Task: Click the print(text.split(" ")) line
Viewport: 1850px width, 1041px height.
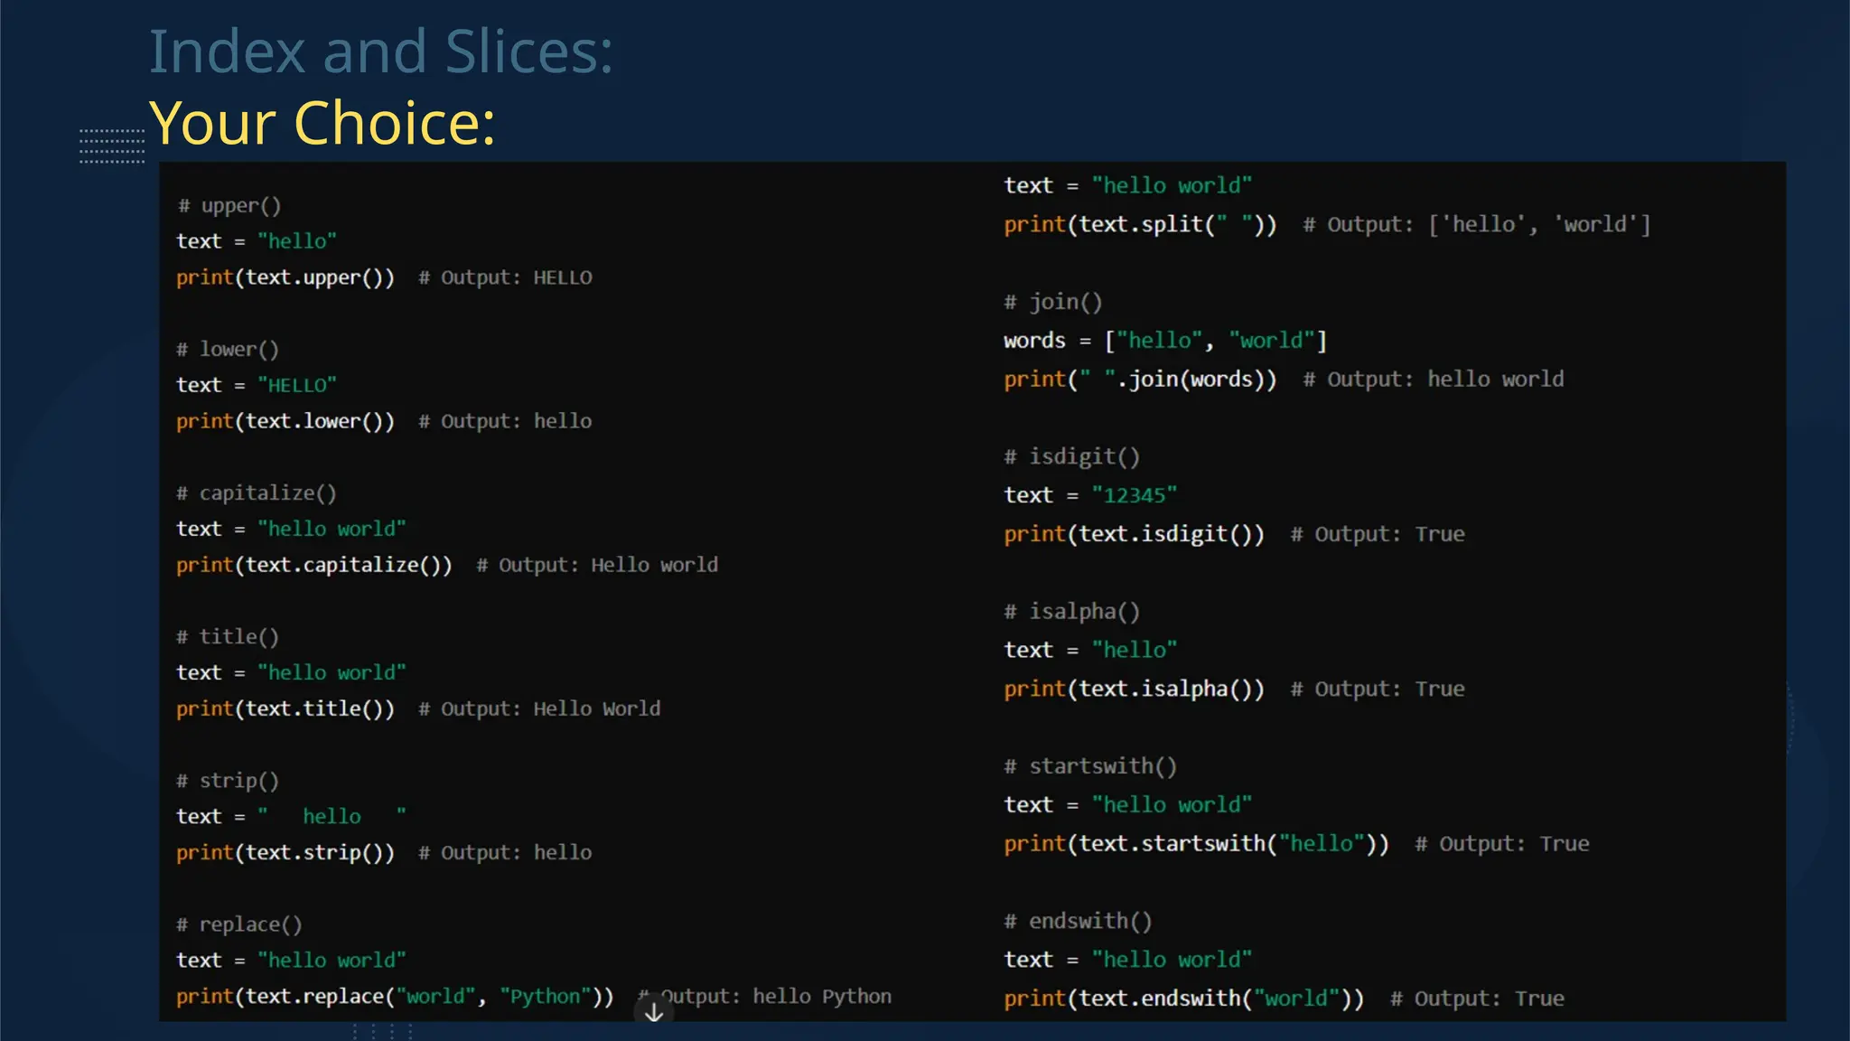Action: (1140, 224)
